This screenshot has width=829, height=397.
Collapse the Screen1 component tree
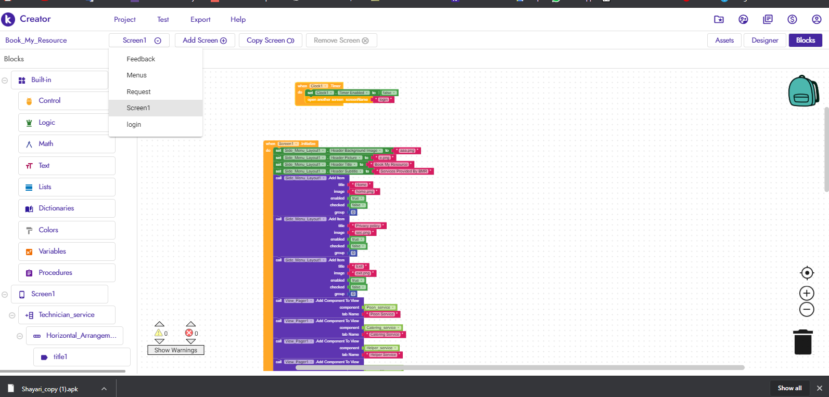[x=5, y=295]
